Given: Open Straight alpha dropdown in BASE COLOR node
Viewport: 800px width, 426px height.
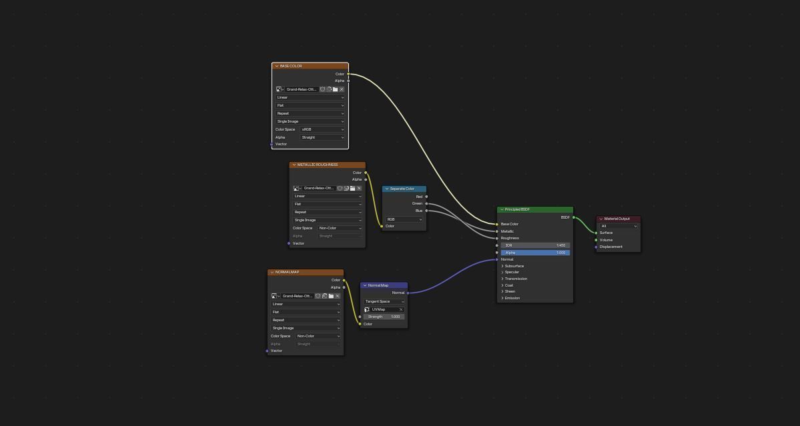Looking at the screenshot, I should (322, 137).
